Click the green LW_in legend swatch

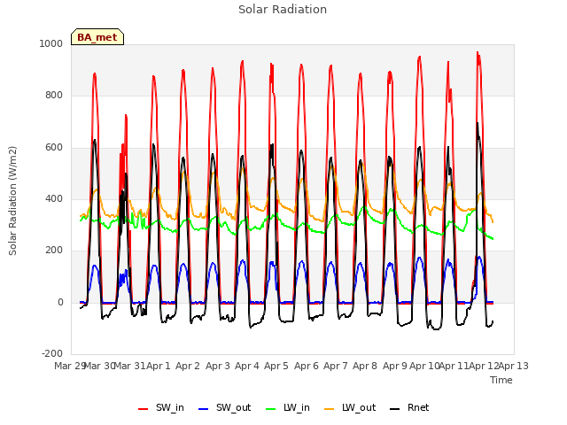pyautogui.click(x=271, y=409)
